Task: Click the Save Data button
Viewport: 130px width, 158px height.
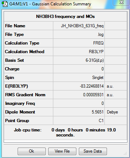Action: [x=93, y=151]
